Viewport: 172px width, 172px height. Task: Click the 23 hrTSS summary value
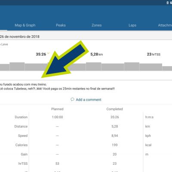[x=154, y=54]
